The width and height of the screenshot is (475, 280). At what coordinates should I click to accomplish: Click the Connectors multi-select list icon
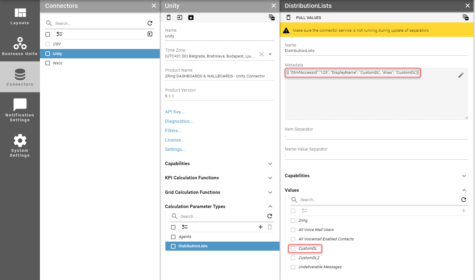60,34
